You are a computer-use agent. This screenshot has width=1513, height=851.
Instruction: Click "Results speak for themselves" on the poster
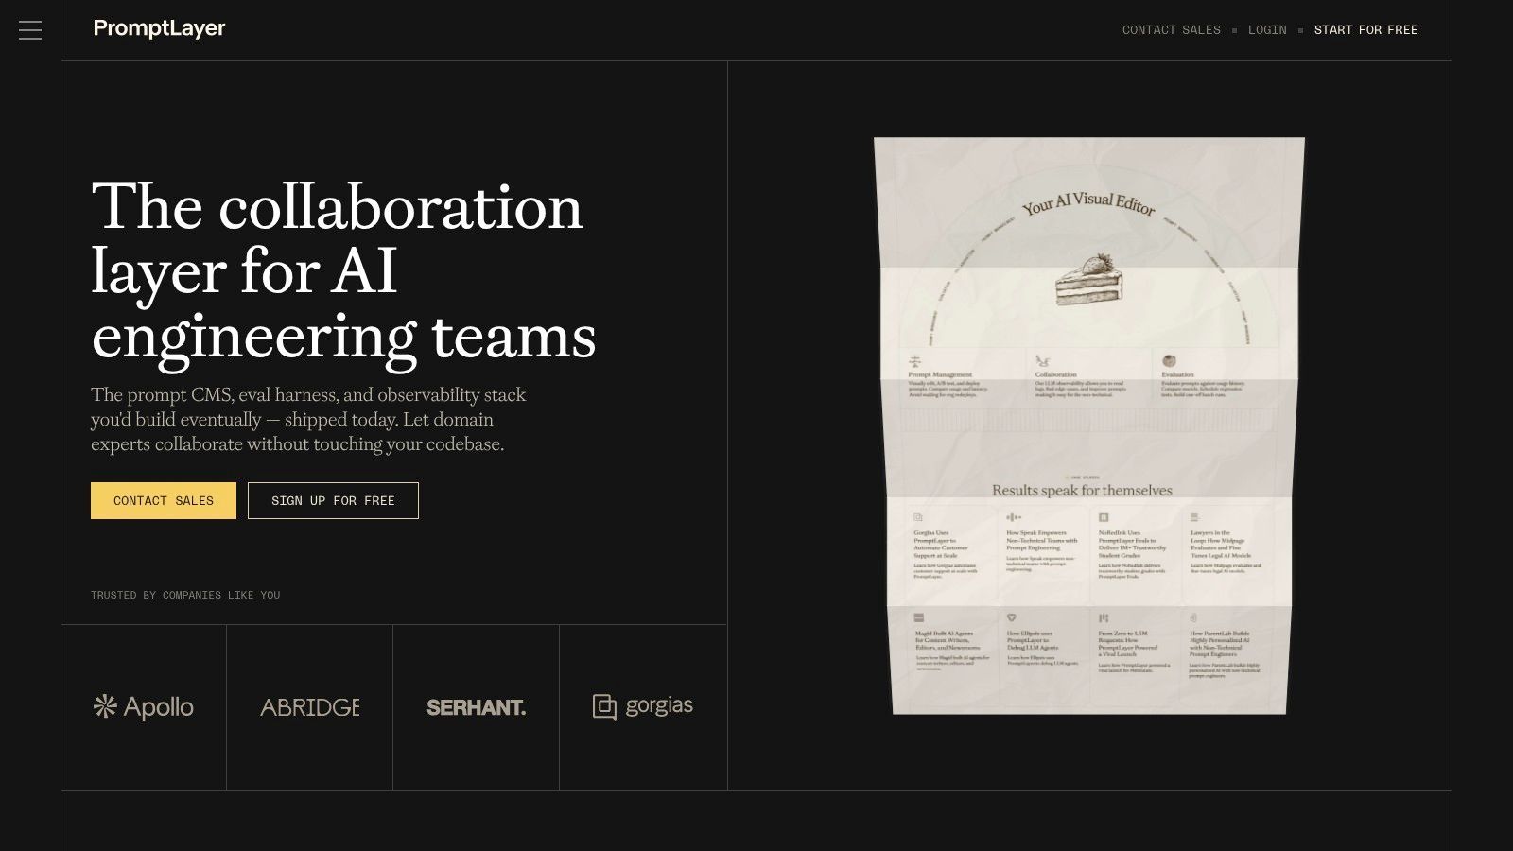coord(1082,490)
